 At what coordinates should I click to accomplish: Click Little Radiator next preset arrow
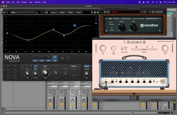[x=108, y=12]
